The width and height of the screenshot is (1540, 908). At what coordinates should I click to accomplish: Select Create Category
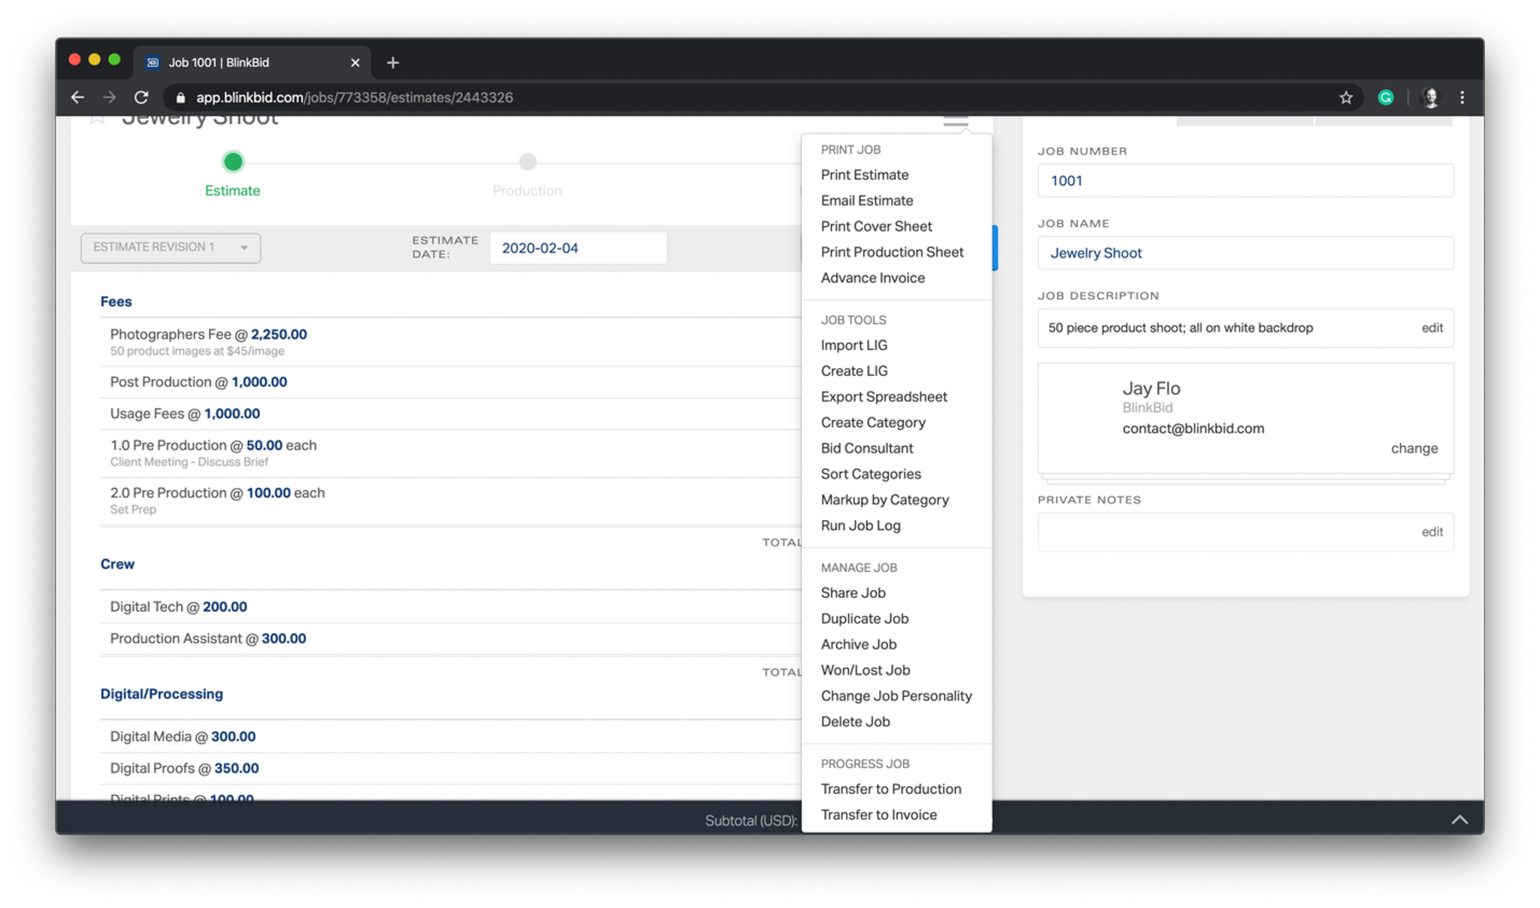point(873,422)
